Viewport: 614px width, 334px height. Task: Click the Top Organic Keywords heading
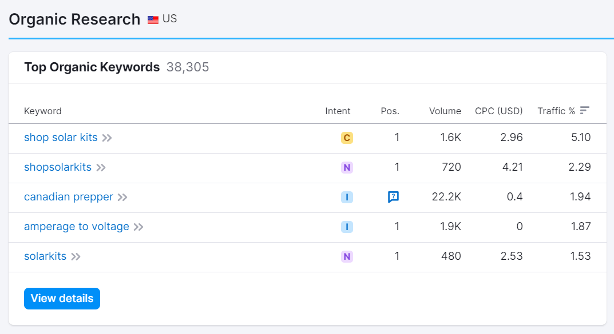[x=92, y=67]
